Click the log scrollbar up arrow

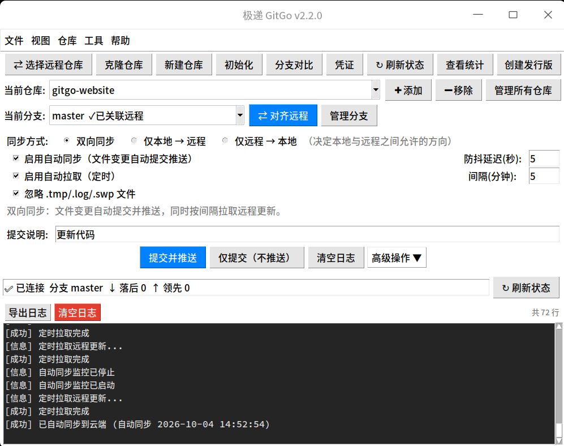[x=559, y=326]
